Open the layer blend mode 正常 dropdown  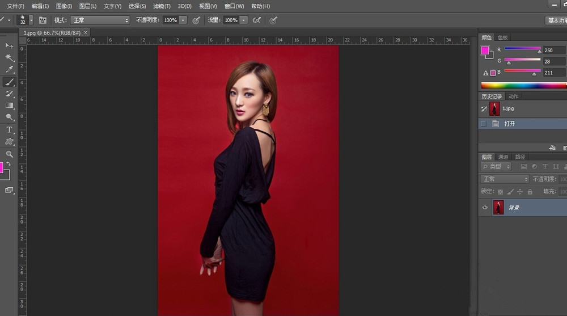(505, 179)
